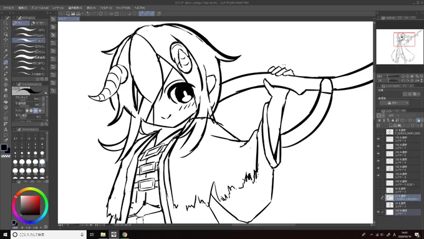
Task: Choose the 効果線用 brush
Action: point(29,57)
